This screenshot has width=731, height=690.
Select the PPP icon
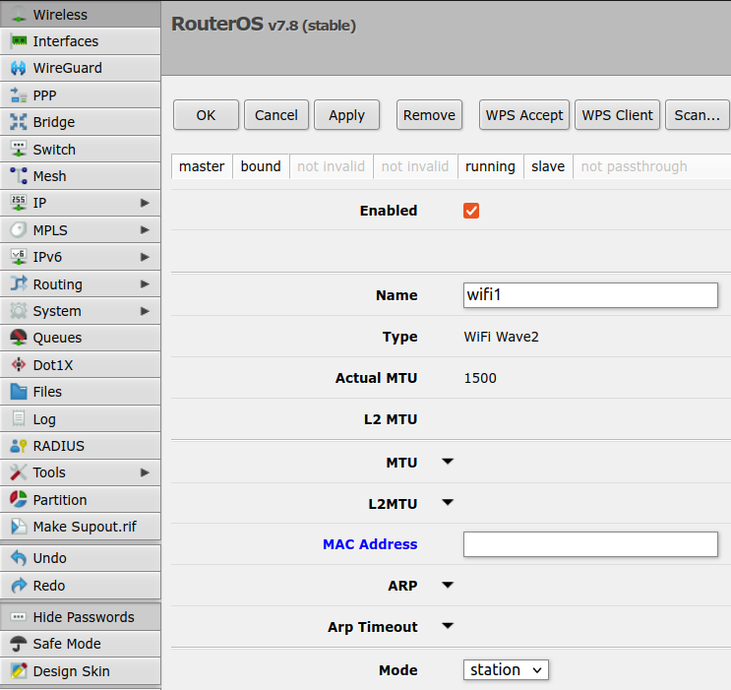19,95
